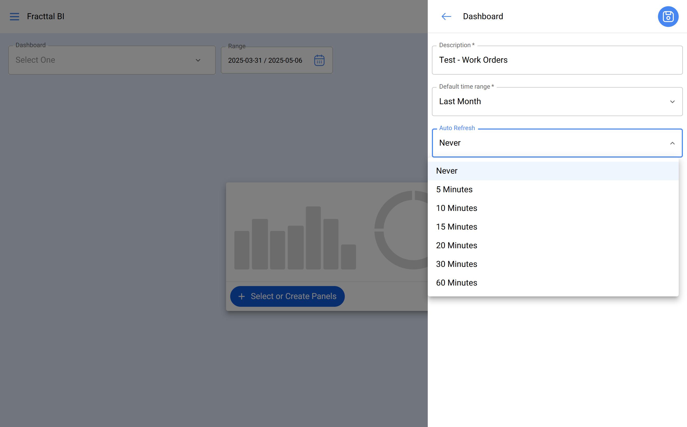Image resolution: width=687 pixels, height=427 pixels.
Task: Open the Default time range dropdown
Action: click(x=557, y=101)
